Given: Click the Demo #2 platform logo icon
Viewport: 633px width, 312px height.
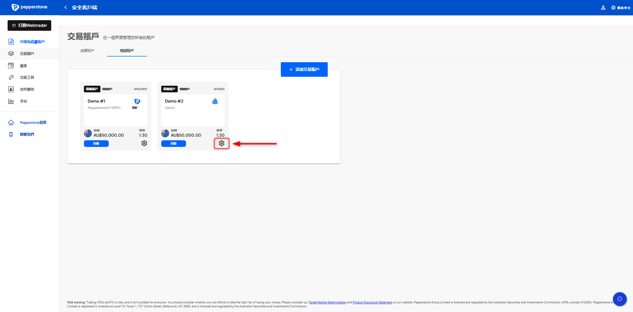Looking at the screenshot, I should coord(215,102).
